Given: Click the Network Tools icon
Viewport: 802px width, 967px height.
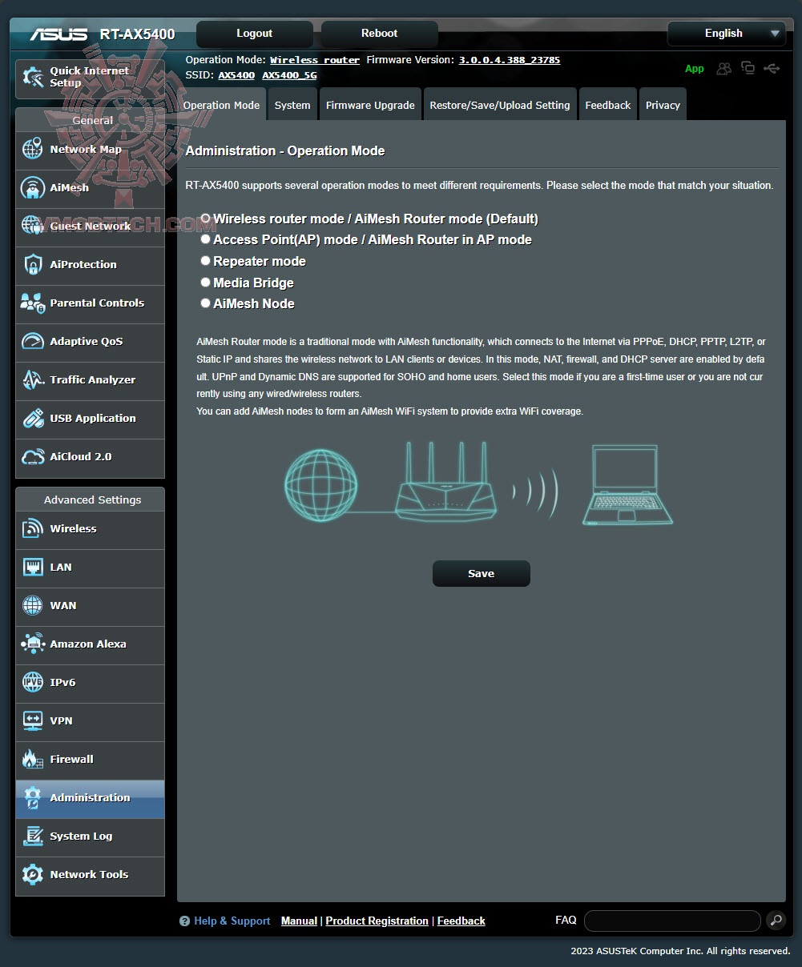Looking at the screenshot, I should (33, 874).
